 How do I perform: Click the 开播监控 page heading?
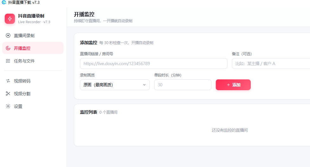click(84, 14)
